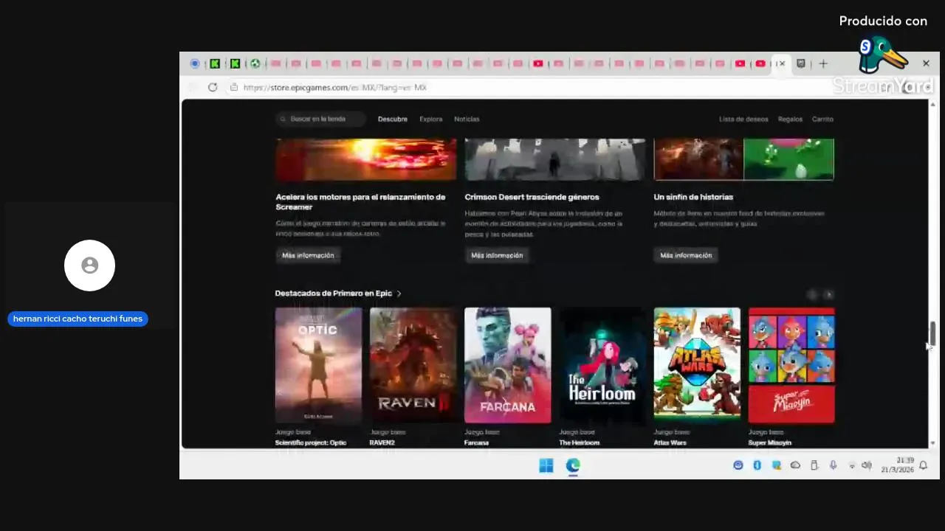Open the notification bell in taskbar
Viewport: 945px width, 531px height.
tap(923, 465)
